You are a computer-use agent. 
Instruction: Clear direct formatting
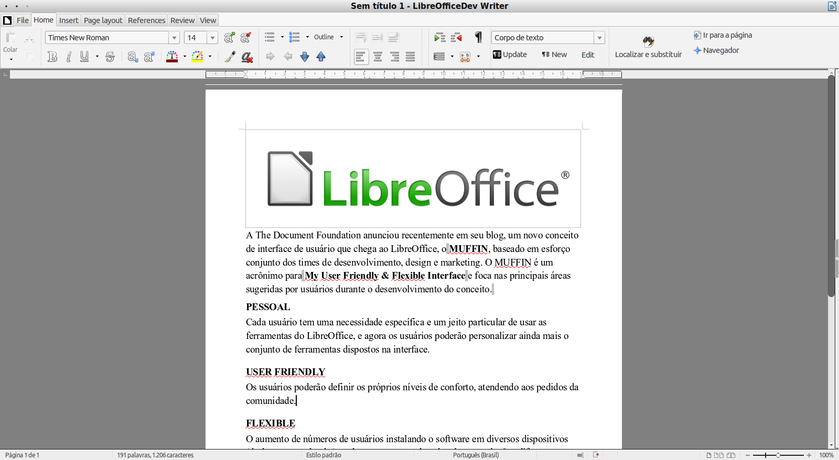(x=247, y=57)
